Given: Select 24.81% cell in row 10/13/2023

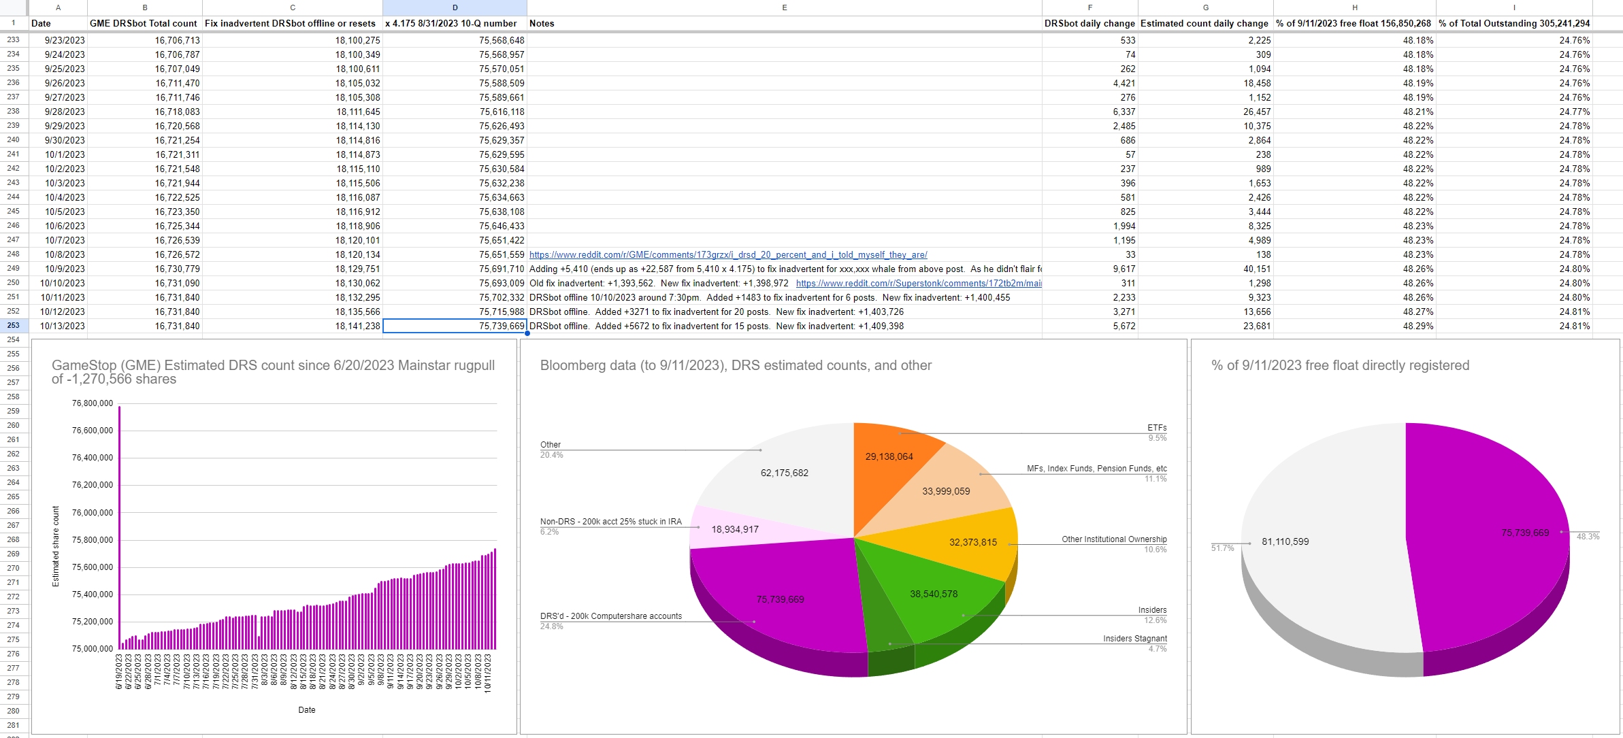Looking at the screenshot, I should 1514,326.
